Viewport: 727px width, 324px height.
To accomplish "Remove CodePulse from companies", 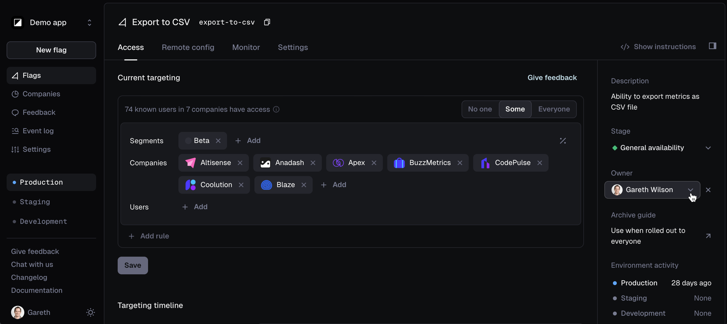I will (540, 163).
